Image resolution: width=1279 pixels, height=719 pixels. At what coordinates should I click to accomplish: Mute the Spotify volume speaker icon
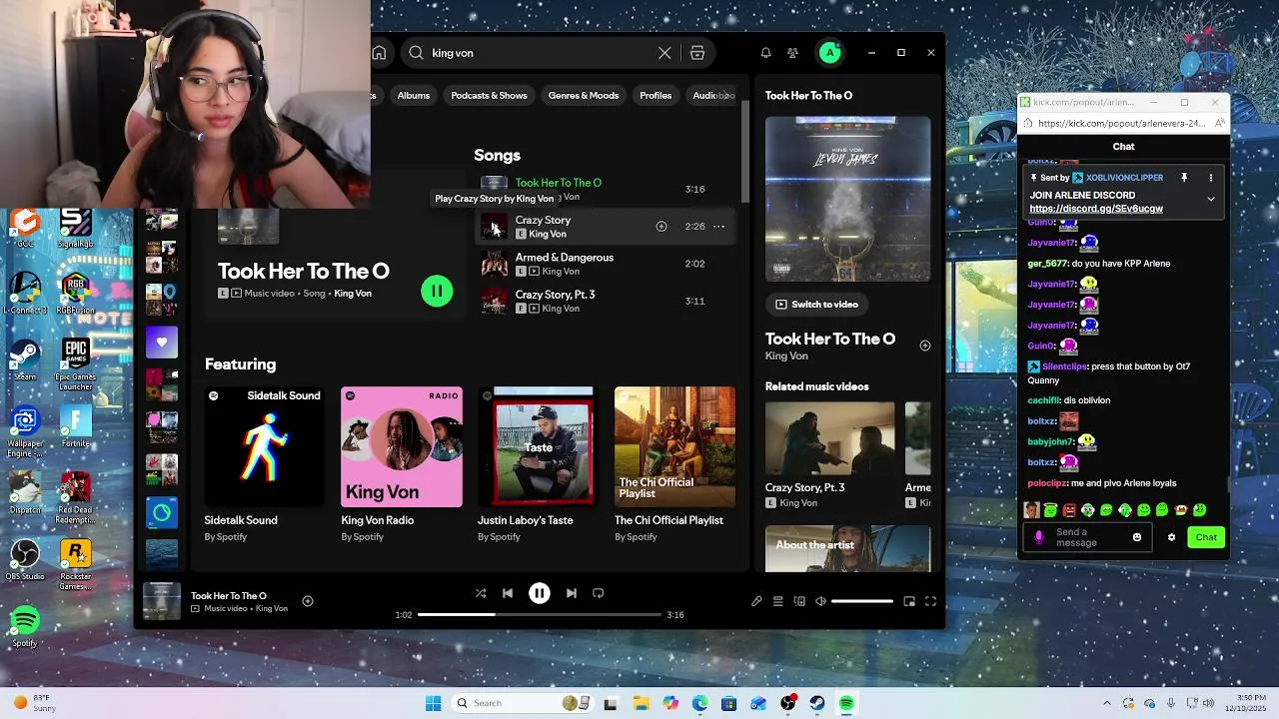(x=820, y=601)
